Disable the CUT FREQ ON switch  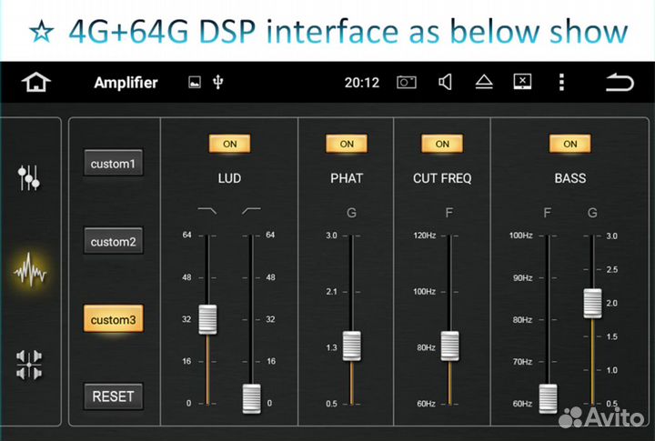442,144
